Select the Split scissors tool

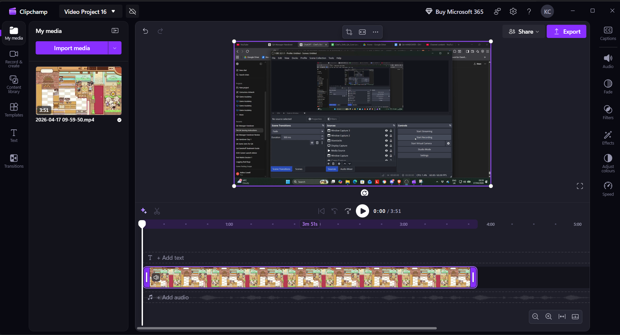157,211
